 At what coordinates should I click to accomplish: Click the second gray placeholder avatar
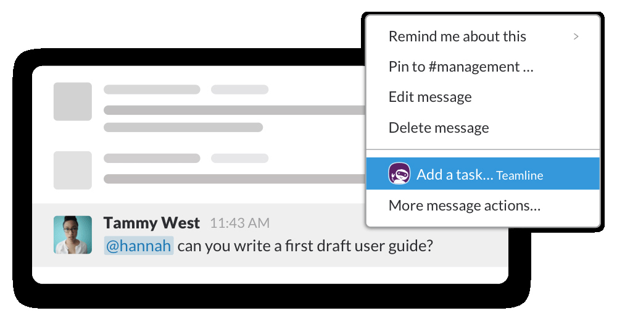(73, 170)
